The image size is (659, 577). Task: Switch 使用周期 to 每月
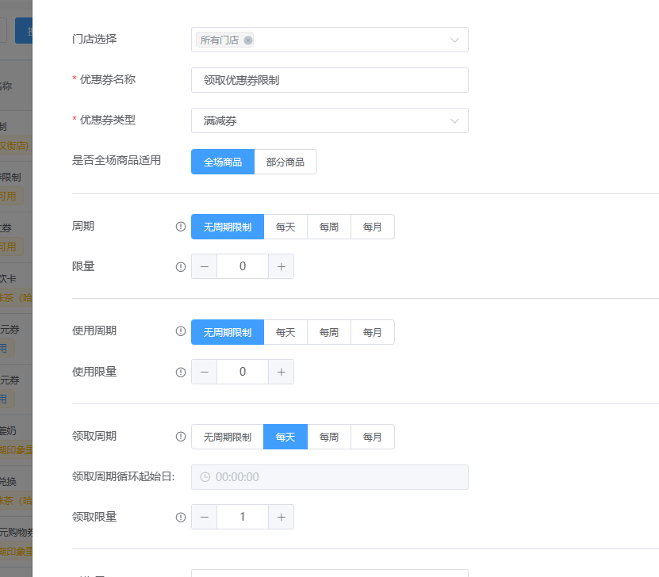pyautogui.click(x=372, y=331)
